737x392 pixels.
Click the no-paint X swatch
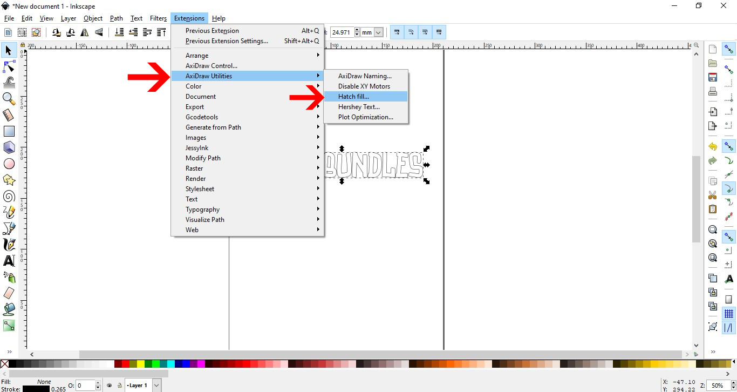[x=4, y=364]
